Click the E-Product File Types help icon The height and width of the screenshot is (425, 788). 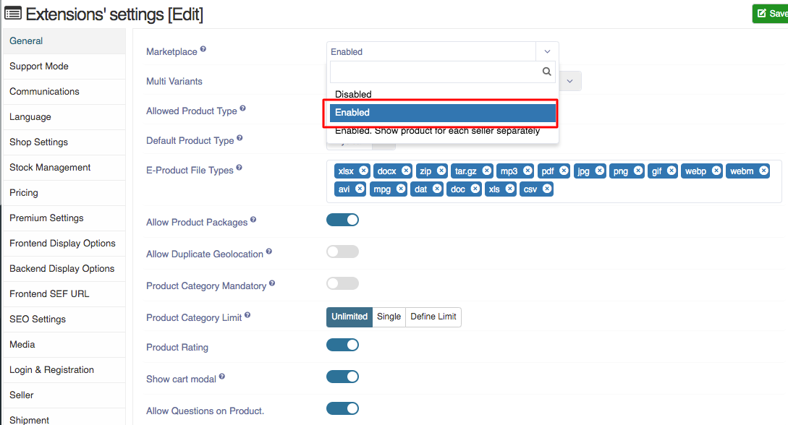coord(240,167)
